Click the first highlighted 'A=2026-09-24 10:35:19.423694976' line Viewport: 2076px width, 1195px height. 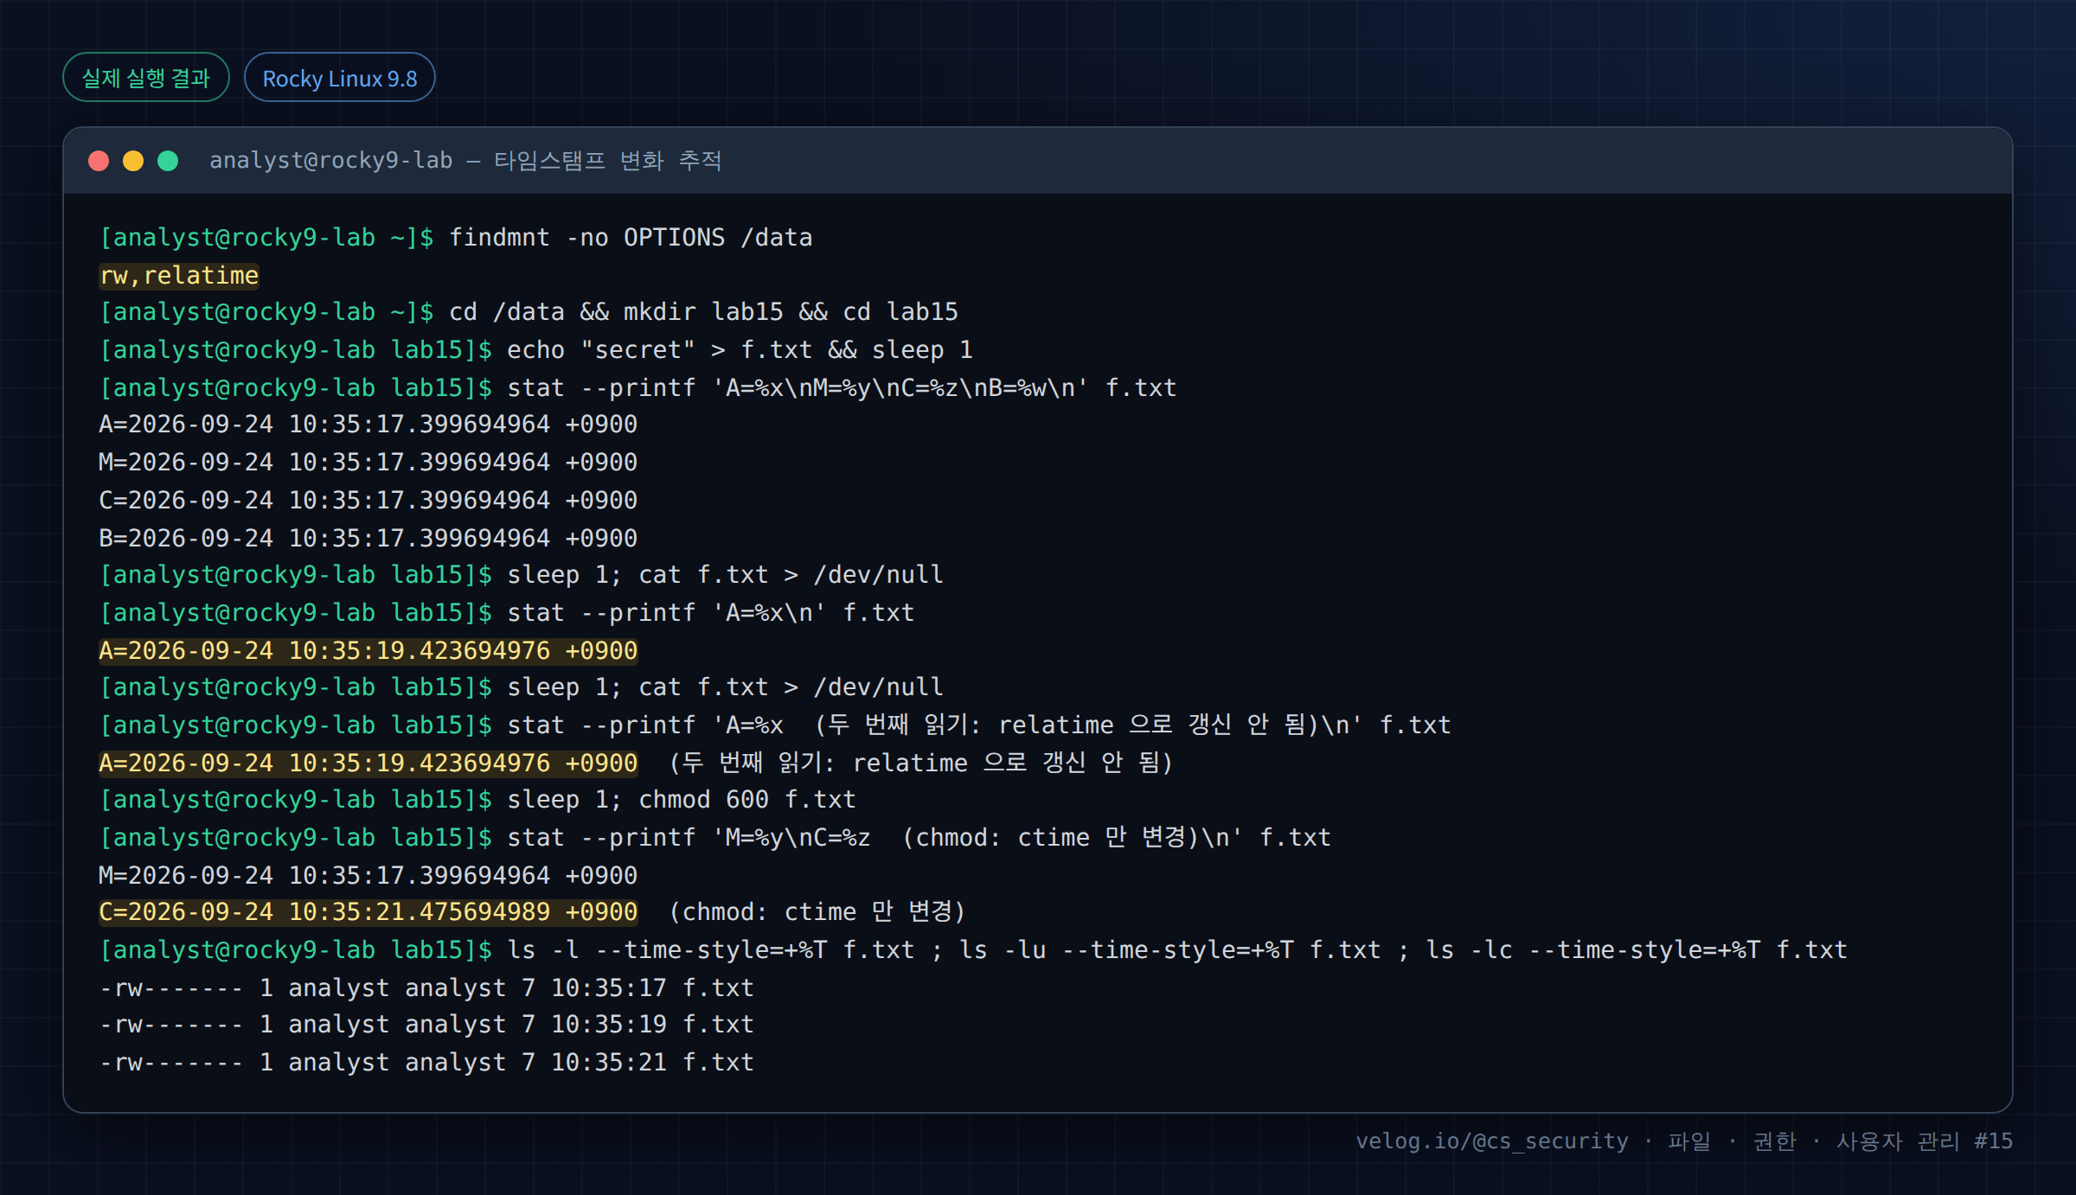point(368,650)
